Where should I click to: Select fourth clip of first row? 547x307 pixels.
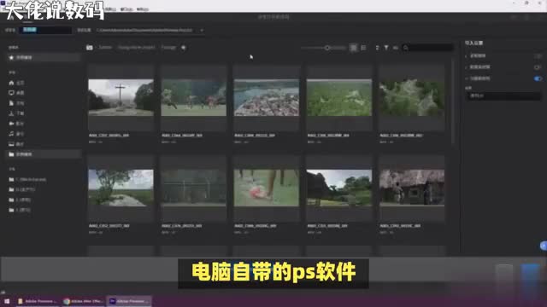[x=339, y=97]
